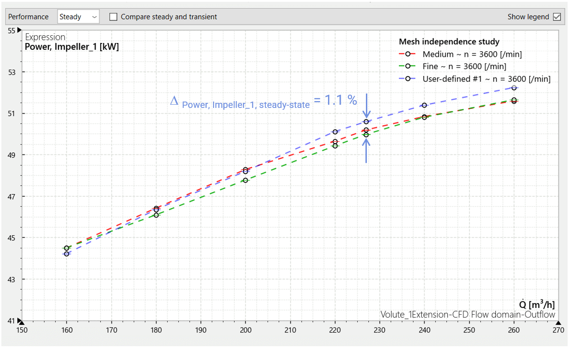Viewport: 569px width, 359px height.
Task: Click the x-axis maximum triangle handle at 270
Action: (x=558, y=323)
